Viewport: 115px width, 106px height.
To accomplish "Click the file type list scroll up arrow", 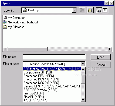I will point(83,69).
